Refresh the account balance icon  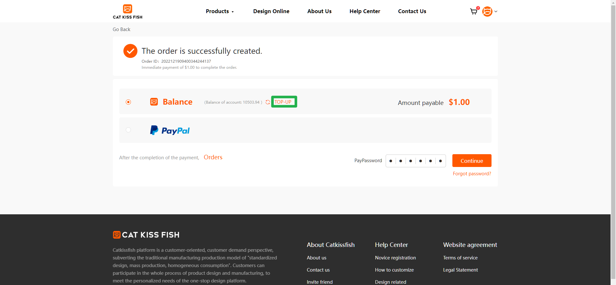click(268, 102)
